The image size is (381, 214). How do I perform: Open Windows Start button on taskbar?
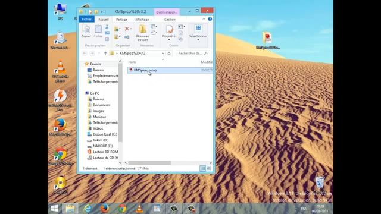tap(54, 209)
